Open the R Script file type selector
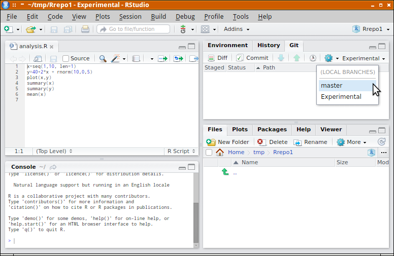 point(181,151)
